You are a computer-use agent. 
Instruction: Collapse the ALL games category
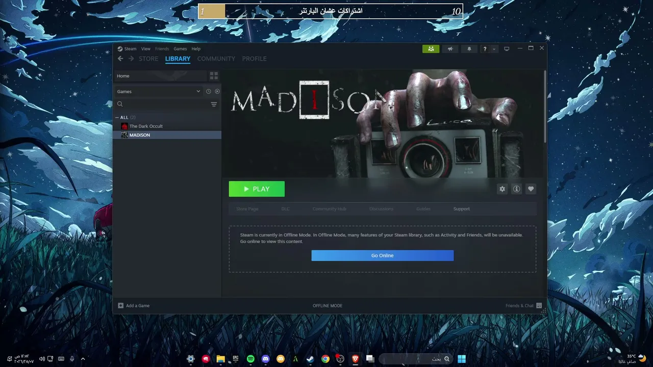117,117
